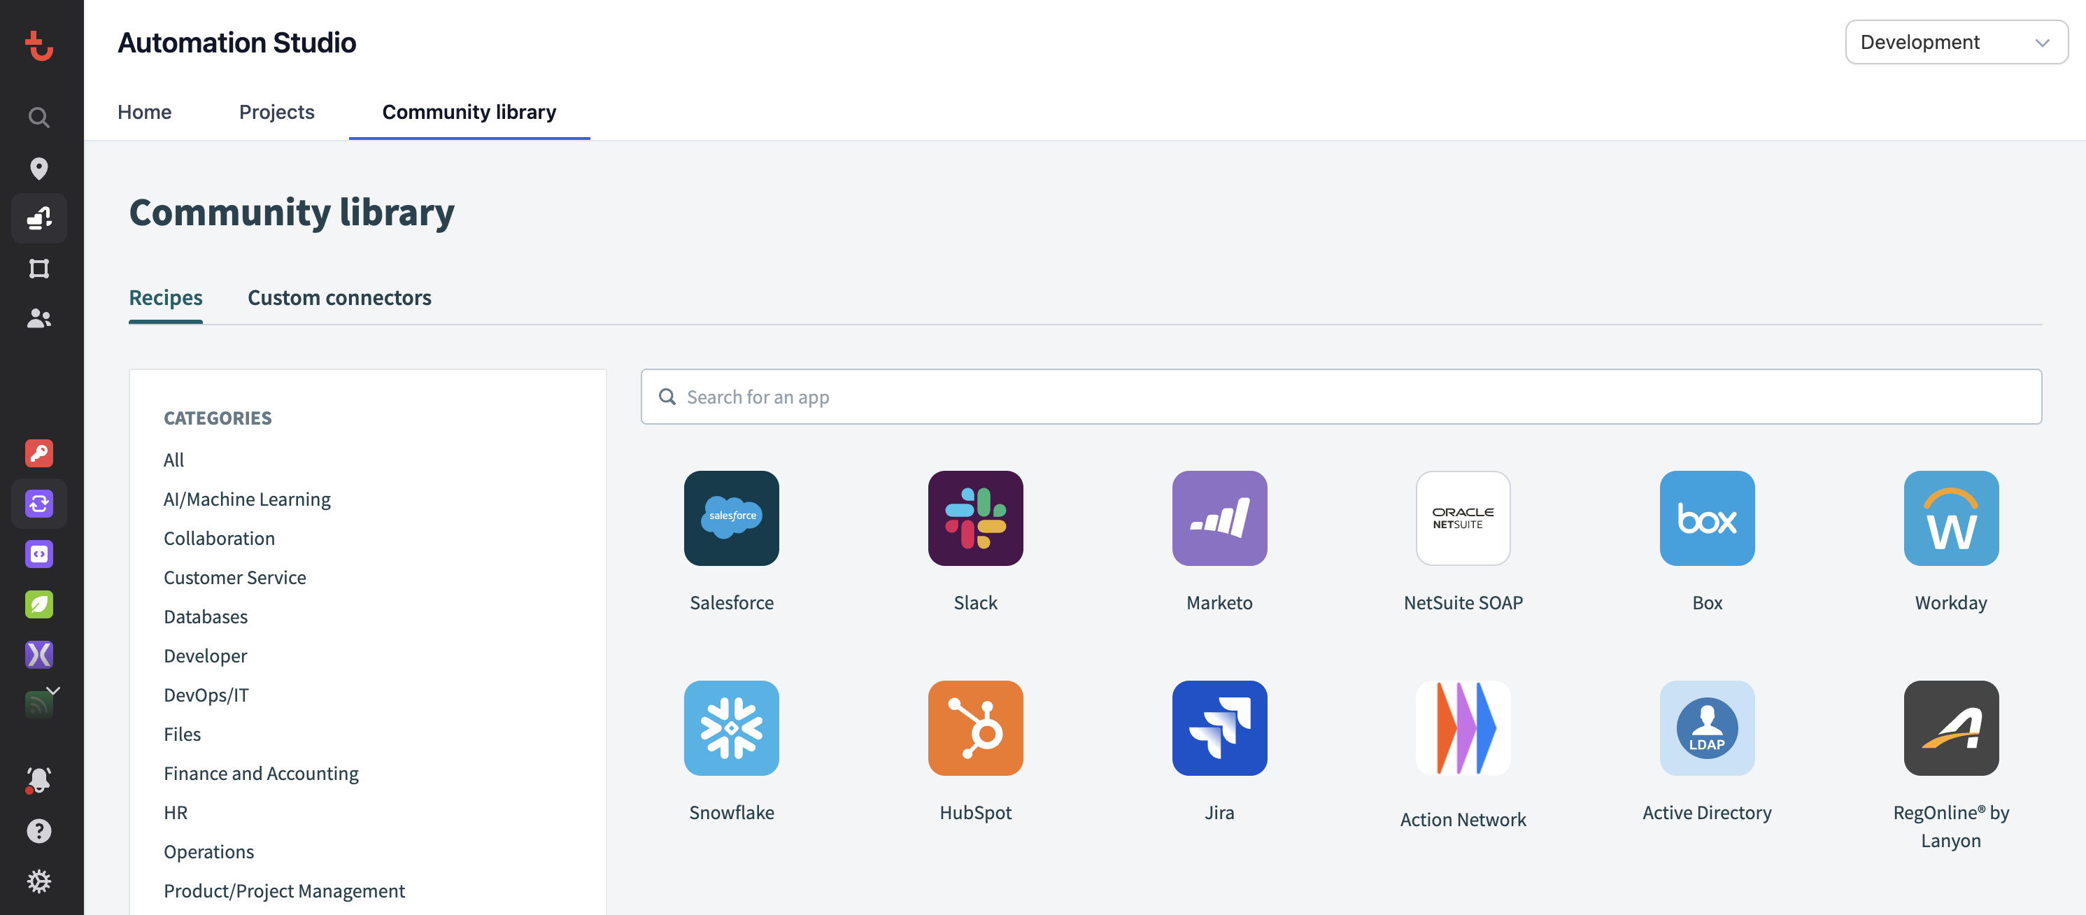The width and height of the screenshot is (2086, 915).
Task: Open the Development environment dropdown
Action: [x=1956, y=41]
